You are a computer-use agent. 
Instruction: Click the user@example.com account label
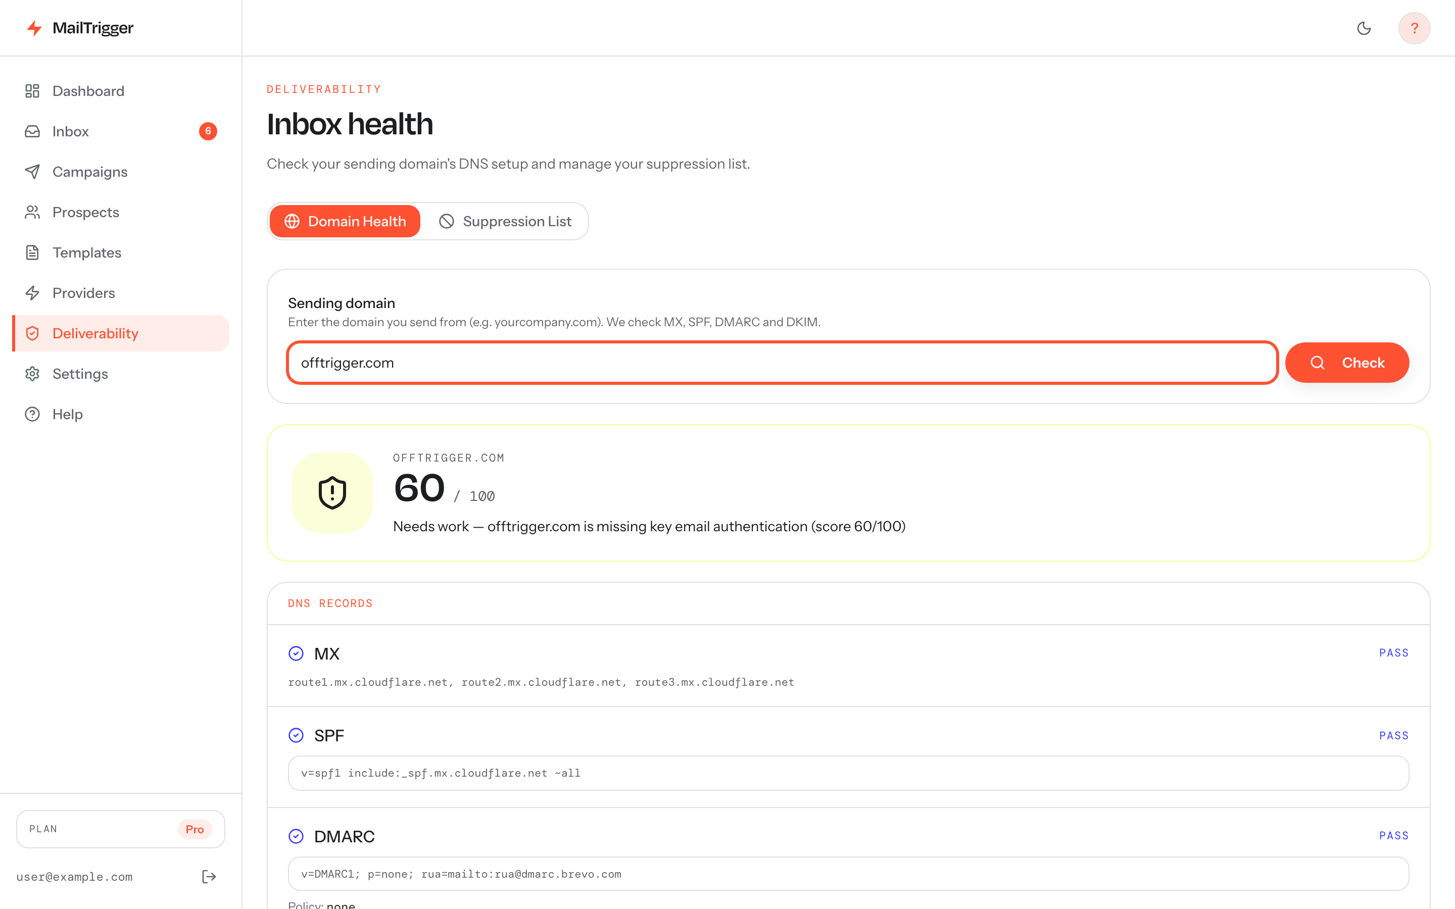click(75, 877)
